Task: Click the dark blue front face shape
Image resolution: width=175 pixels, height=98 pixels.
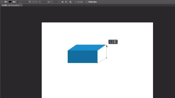Action: coord(83,57)
